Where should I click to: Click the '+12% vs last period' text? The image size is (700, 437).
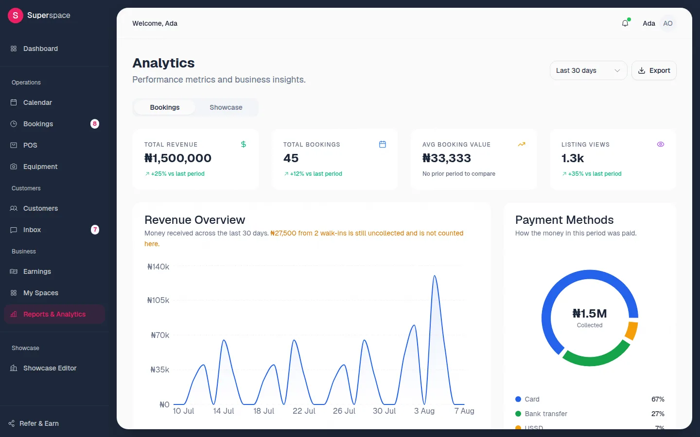tap(316, 174)
